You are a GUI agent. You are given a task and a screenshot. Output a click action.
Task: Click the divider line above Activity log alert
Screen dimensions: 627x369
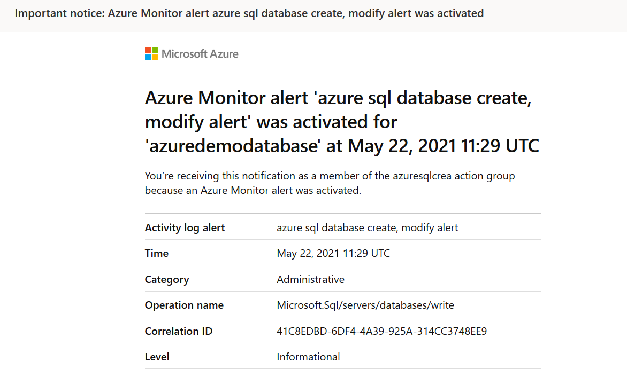point(342,213)
